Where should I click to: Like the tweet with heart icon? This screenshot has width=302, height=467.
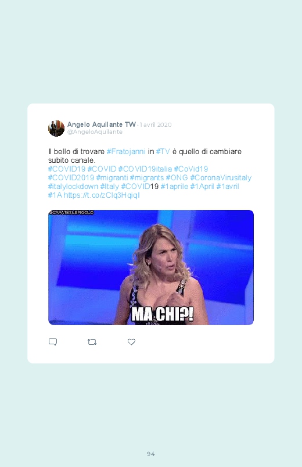(131, 342)
